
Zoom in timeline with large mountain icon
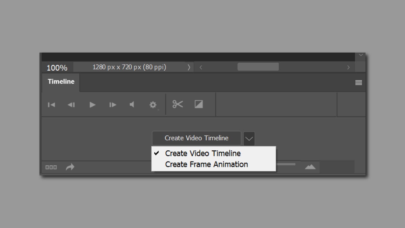point(310,167)
